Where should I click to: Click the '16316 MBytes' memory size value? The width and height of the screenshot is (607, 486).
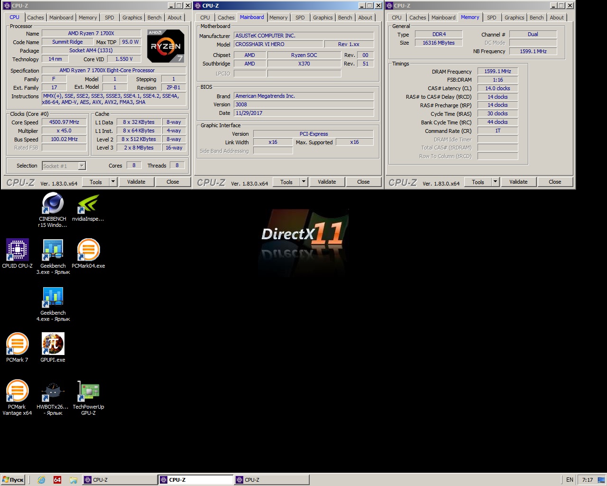point(439,43)
